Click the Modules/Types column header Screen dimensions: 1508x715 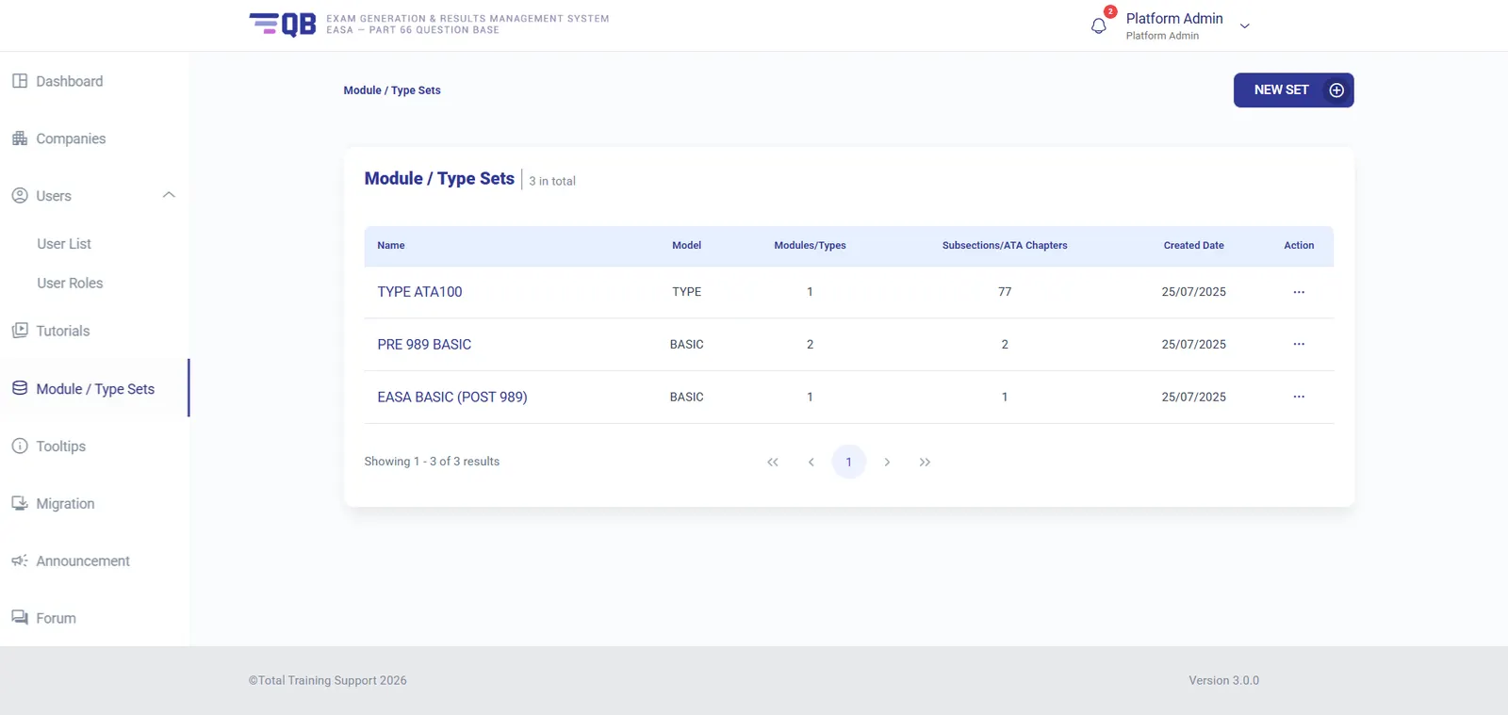pos(810,246)
